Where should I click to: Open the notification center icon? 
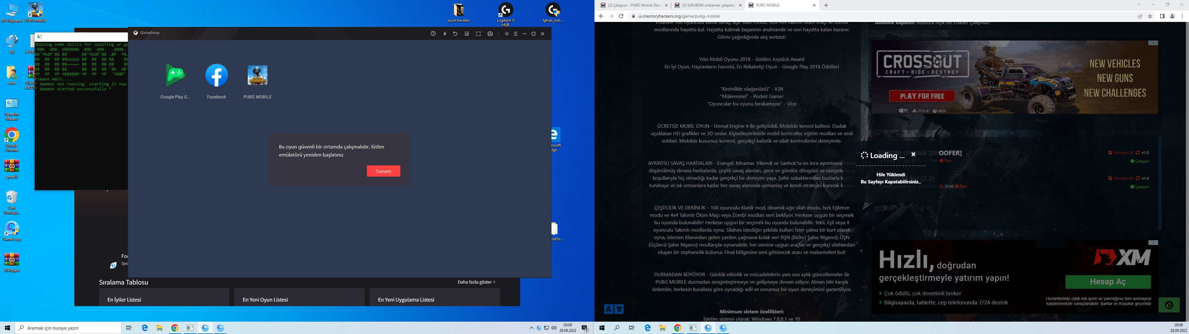(585, 328)
